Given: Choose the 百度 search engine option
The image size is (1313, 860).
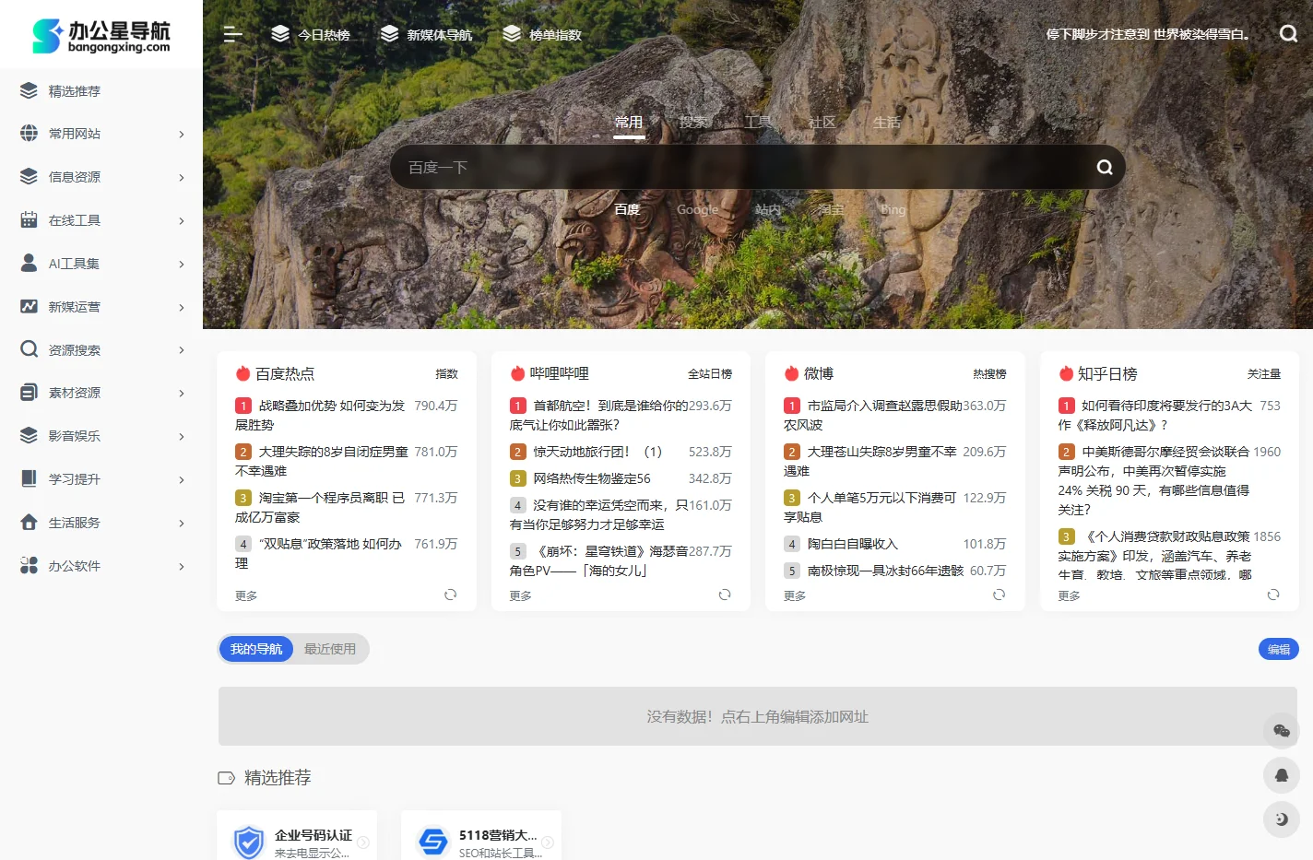Looking at the screenshot, I should click(627, 209).
